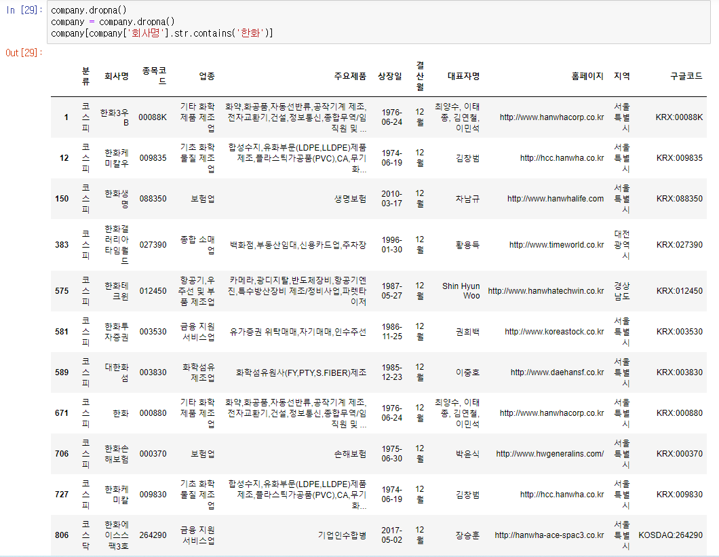Click the 회사명 column header
Viewport: 719px width, 557px height.
point(117,76)
